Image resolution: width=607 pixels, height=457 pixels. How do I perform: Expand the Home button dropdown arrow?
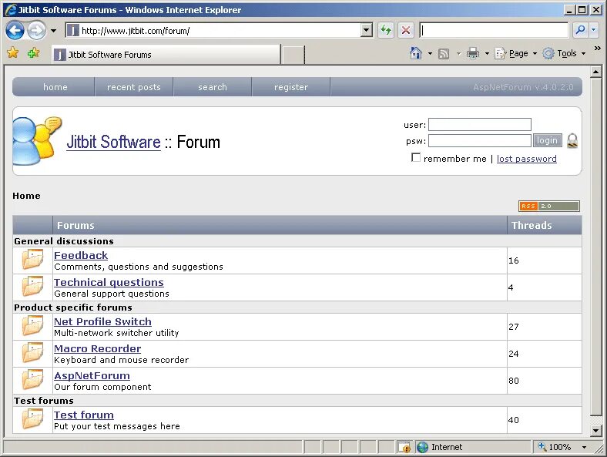point(430,53)
